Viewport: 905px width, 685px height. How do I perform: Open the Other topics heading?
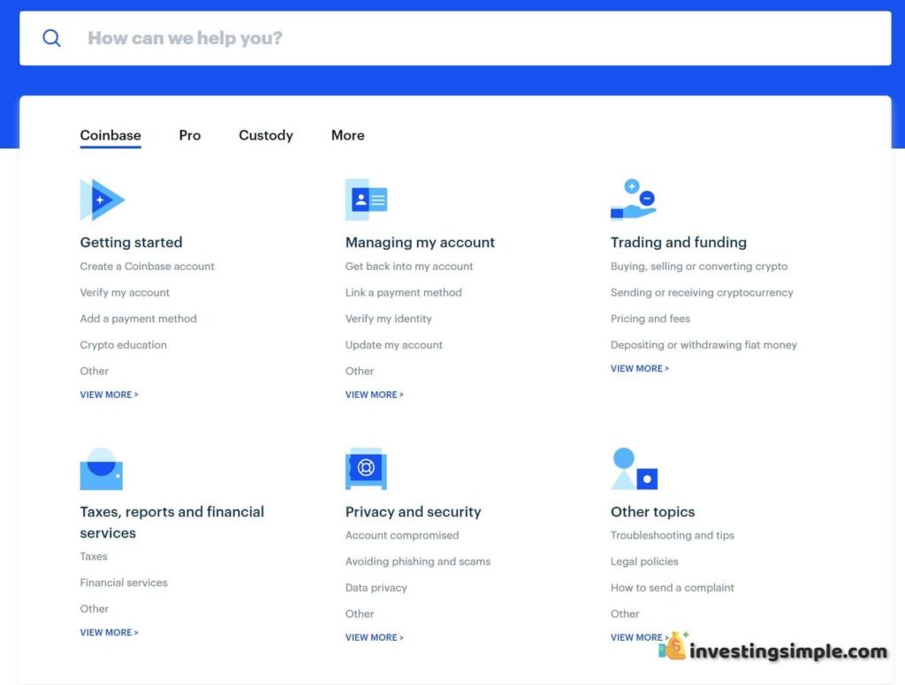653,512
